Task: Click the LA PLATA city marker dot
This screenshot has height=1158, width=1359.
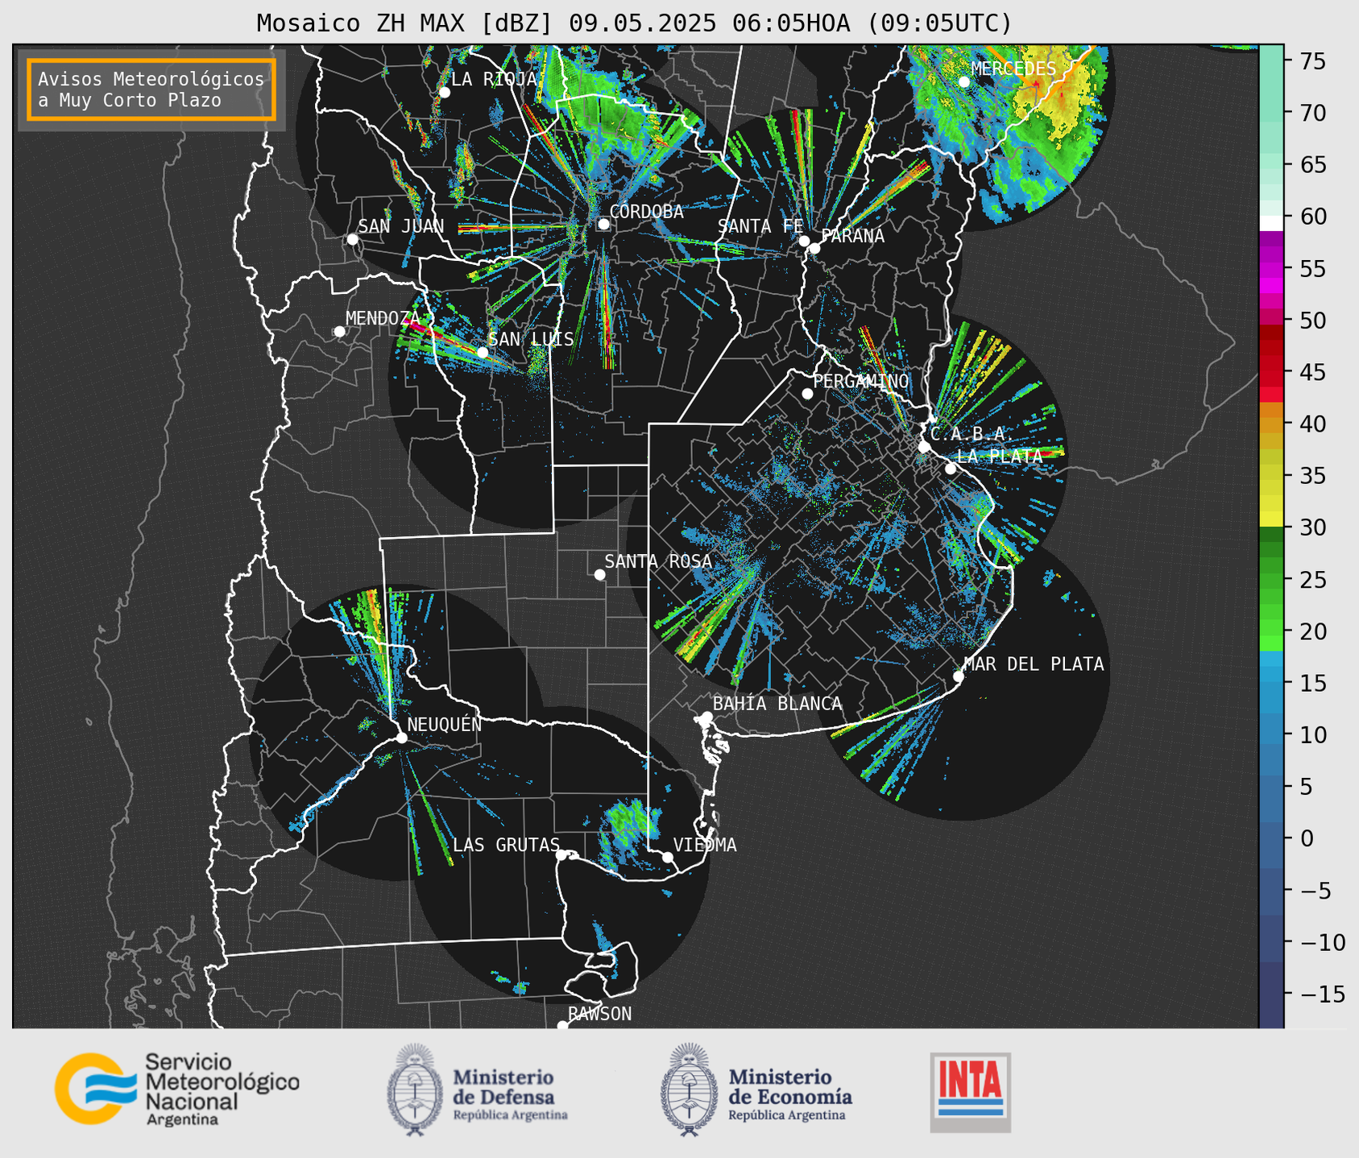Action: click(x=951, y=469)
